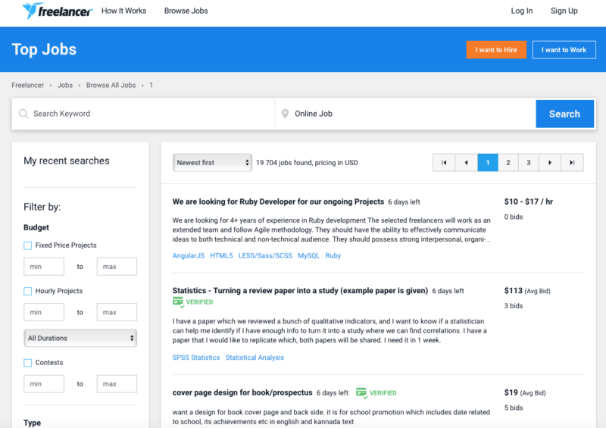
Task: Open the Ruby Developer job listing
Action: (278, 202)
